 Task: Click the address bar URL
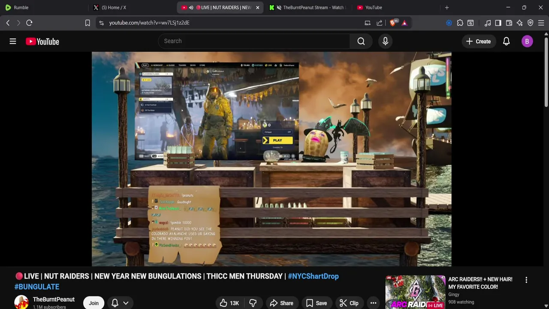click(x=149, y=23)
